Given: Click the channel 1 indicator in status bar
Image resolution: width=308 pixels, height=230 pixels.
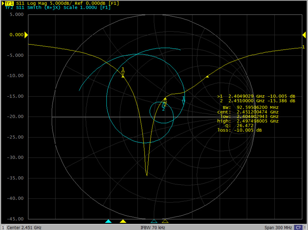Looking at the screenshot, I should tap(3, 227).
